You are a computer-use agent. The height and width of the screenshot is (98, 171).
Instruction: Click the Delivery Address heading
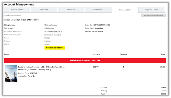coord(51,25)
